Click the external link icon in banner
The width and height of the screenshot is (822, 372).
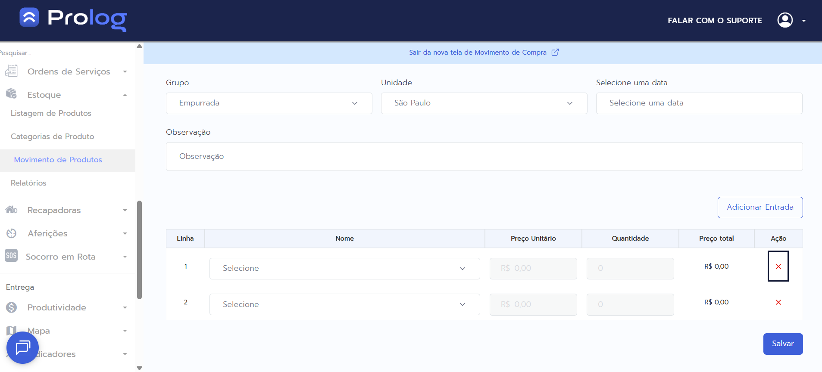coord(555,52)
